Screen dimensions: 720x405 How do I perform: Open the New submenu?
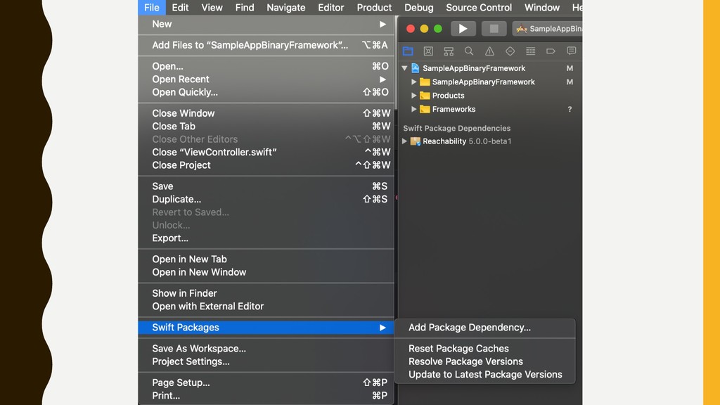tap(266, 24)
